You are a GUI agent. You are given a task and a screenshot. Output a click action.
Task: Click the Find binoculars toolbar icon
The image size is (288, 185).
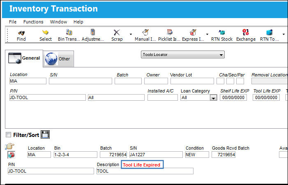(x=21, y=33)
